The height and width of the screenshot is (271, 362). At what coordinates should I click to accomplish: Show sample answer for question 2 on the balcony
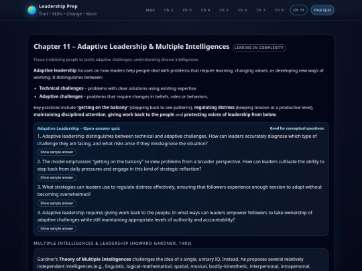click(x=57, y=177)
